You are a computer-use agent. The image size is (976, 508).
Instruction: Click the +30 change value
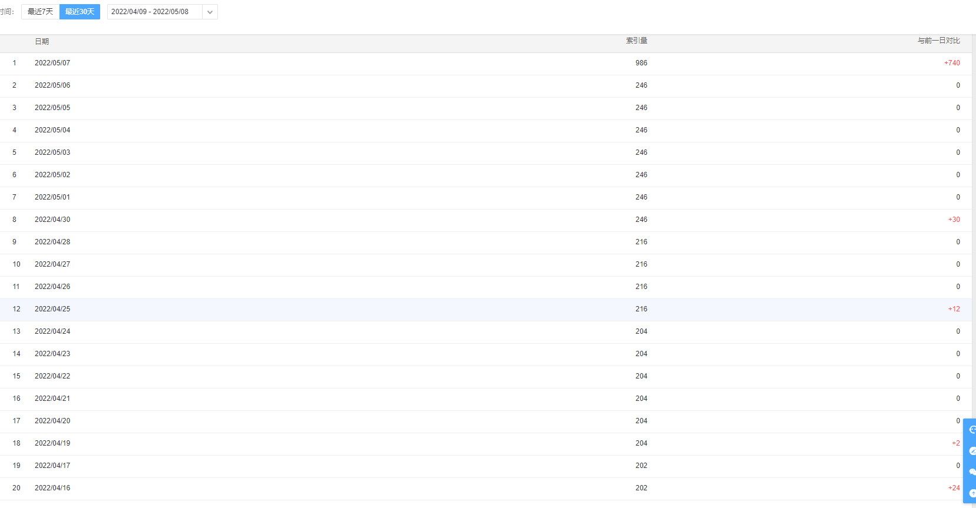954,220
